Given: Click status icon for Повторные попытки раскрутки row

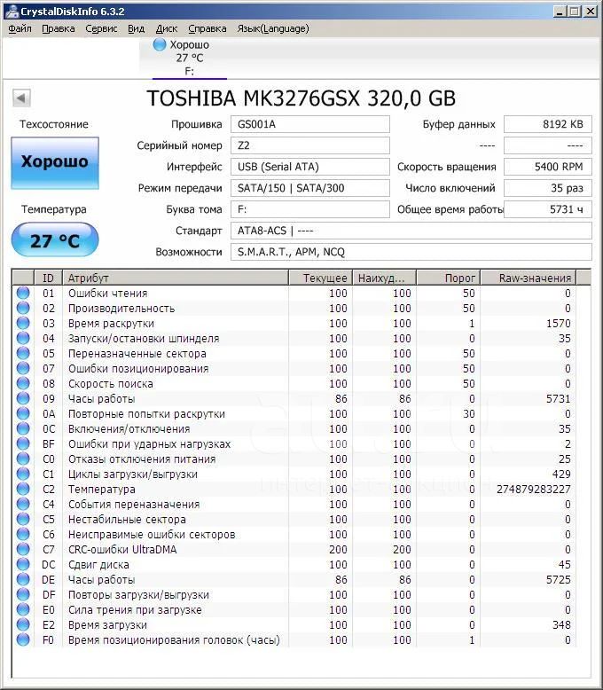Looking at the screenshot, I should (23, 413).
